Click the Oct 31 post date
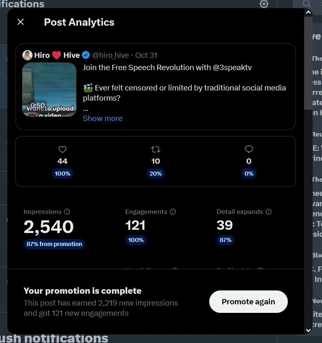This screenshot has width=322, height=343. [x=146, y=55]
